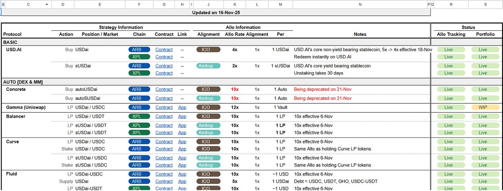Click the 'Portfolio' column label

pos(485,34)
